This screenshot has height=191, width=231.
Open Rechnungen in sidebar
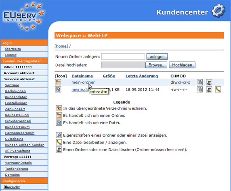tap(15, 91)
